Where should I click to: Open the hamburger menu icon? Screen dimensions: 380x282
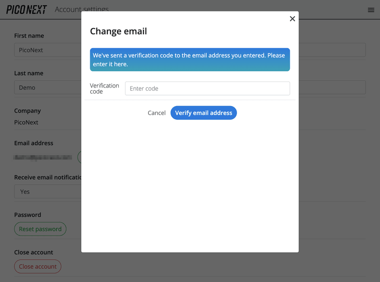[x=371, y=10]
